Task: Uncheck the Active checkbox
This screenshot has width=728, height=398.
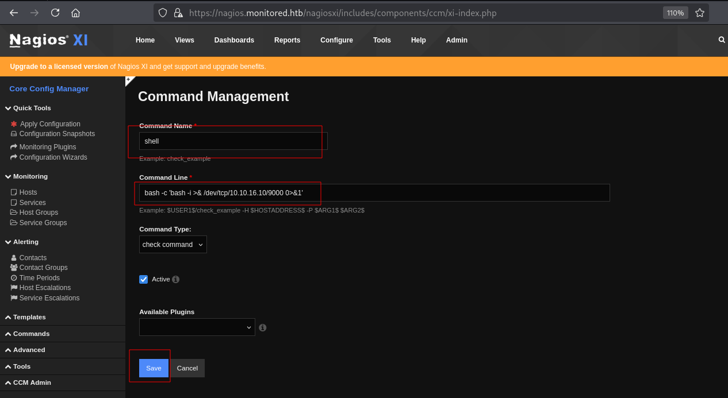Action: pyautogui.click(x=144, y=279)
